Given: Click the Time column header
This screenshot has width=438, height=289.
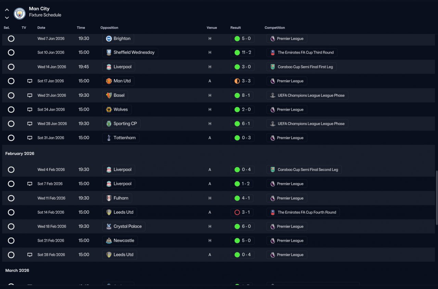Looking at the screenshot, I should pos(81,28).
